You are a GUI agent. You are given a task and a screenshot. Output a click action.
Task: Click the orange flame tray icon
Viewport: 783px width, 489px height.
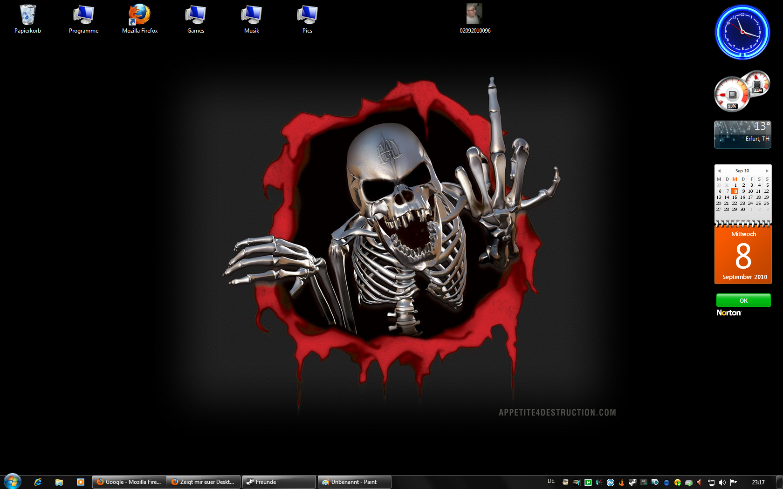click(x=622, y=482)
